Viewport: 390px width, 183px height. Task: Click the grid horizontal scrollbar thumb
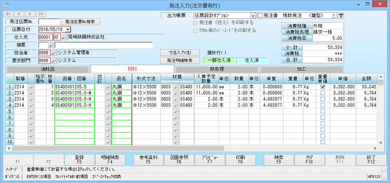point(117,148)
